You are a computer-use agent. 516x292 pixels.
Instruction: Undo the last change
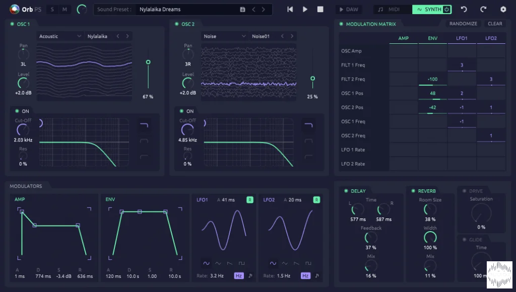(x=464, y=9)
